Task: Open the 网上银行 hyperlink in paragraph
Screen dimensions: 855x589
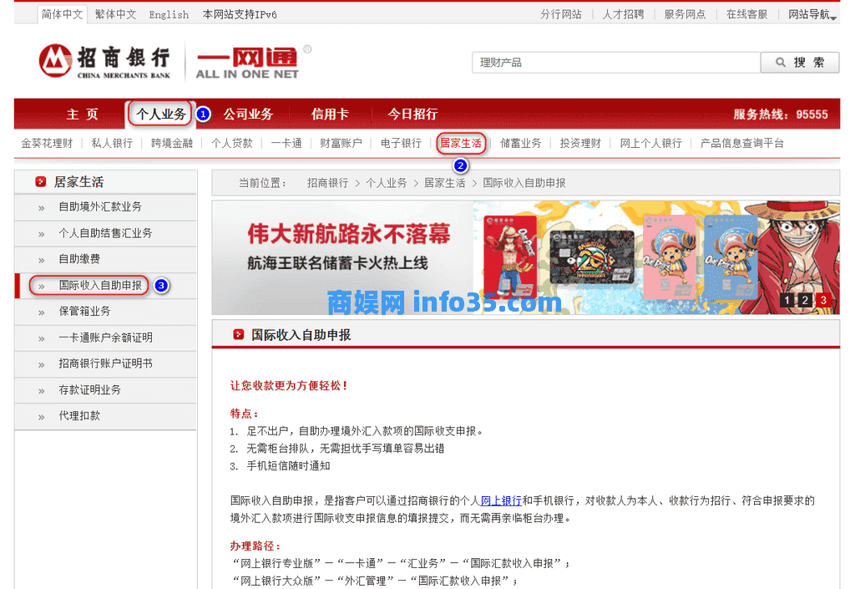Action: pos(501,500)
